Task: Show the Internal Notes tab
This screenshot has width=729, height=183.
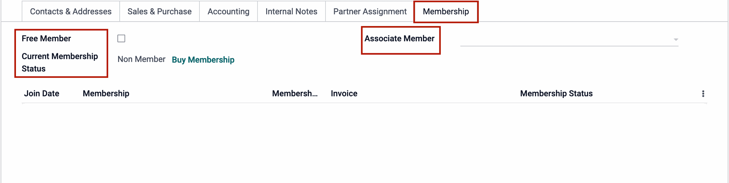Action: 291,11
